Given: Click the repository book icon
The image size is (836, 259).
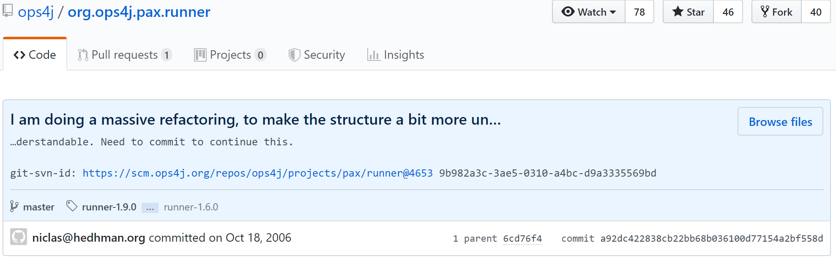Looking at the screenshot, I should click(x=8, y=11).
